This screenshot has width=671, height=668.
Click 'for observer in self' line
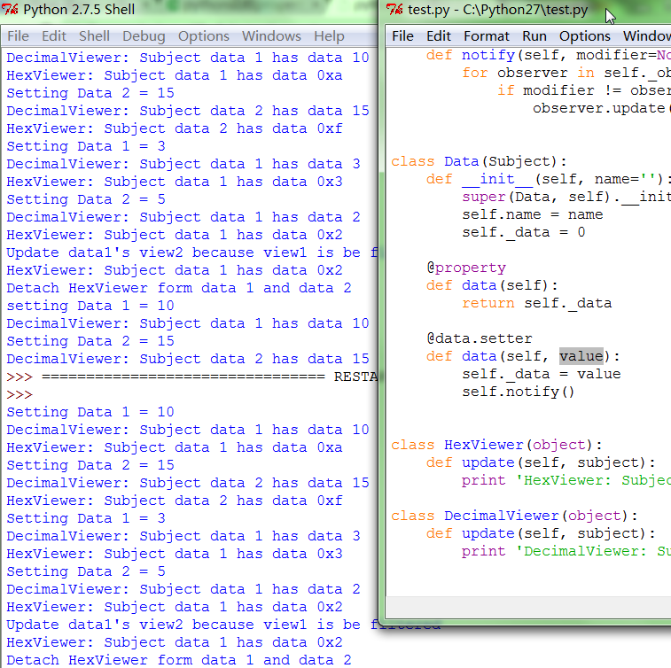(566, 74)
